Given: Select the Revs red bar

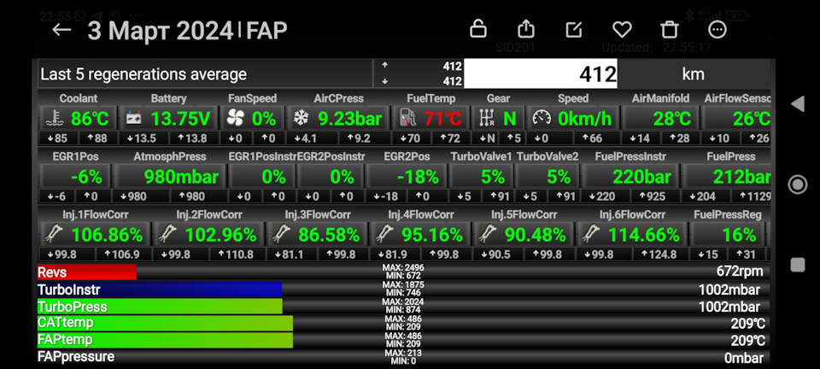Looking at the screenshot, I should [x=86, y=272].
